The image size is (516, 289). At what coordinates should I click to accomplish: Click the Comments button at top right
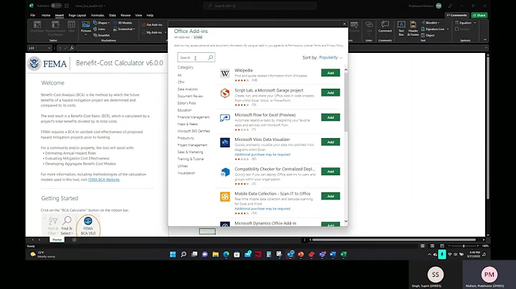coord(457,15)
